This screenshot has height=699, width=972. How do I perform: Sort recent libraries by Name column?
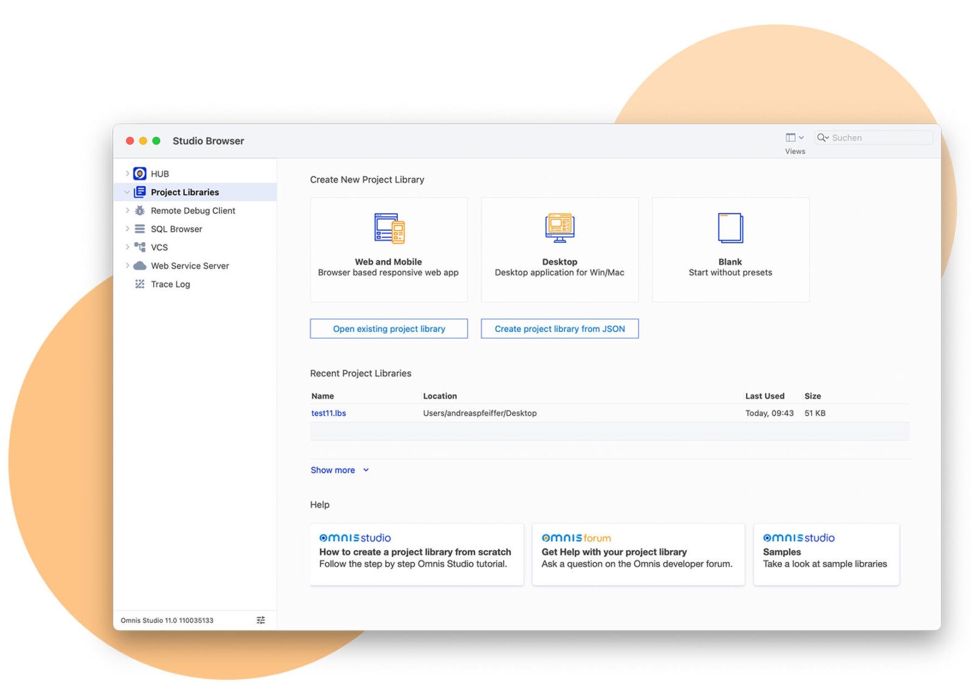point(323,396)
